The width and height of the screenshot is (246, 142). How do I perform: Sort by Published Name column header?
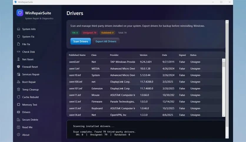point(77,55)
